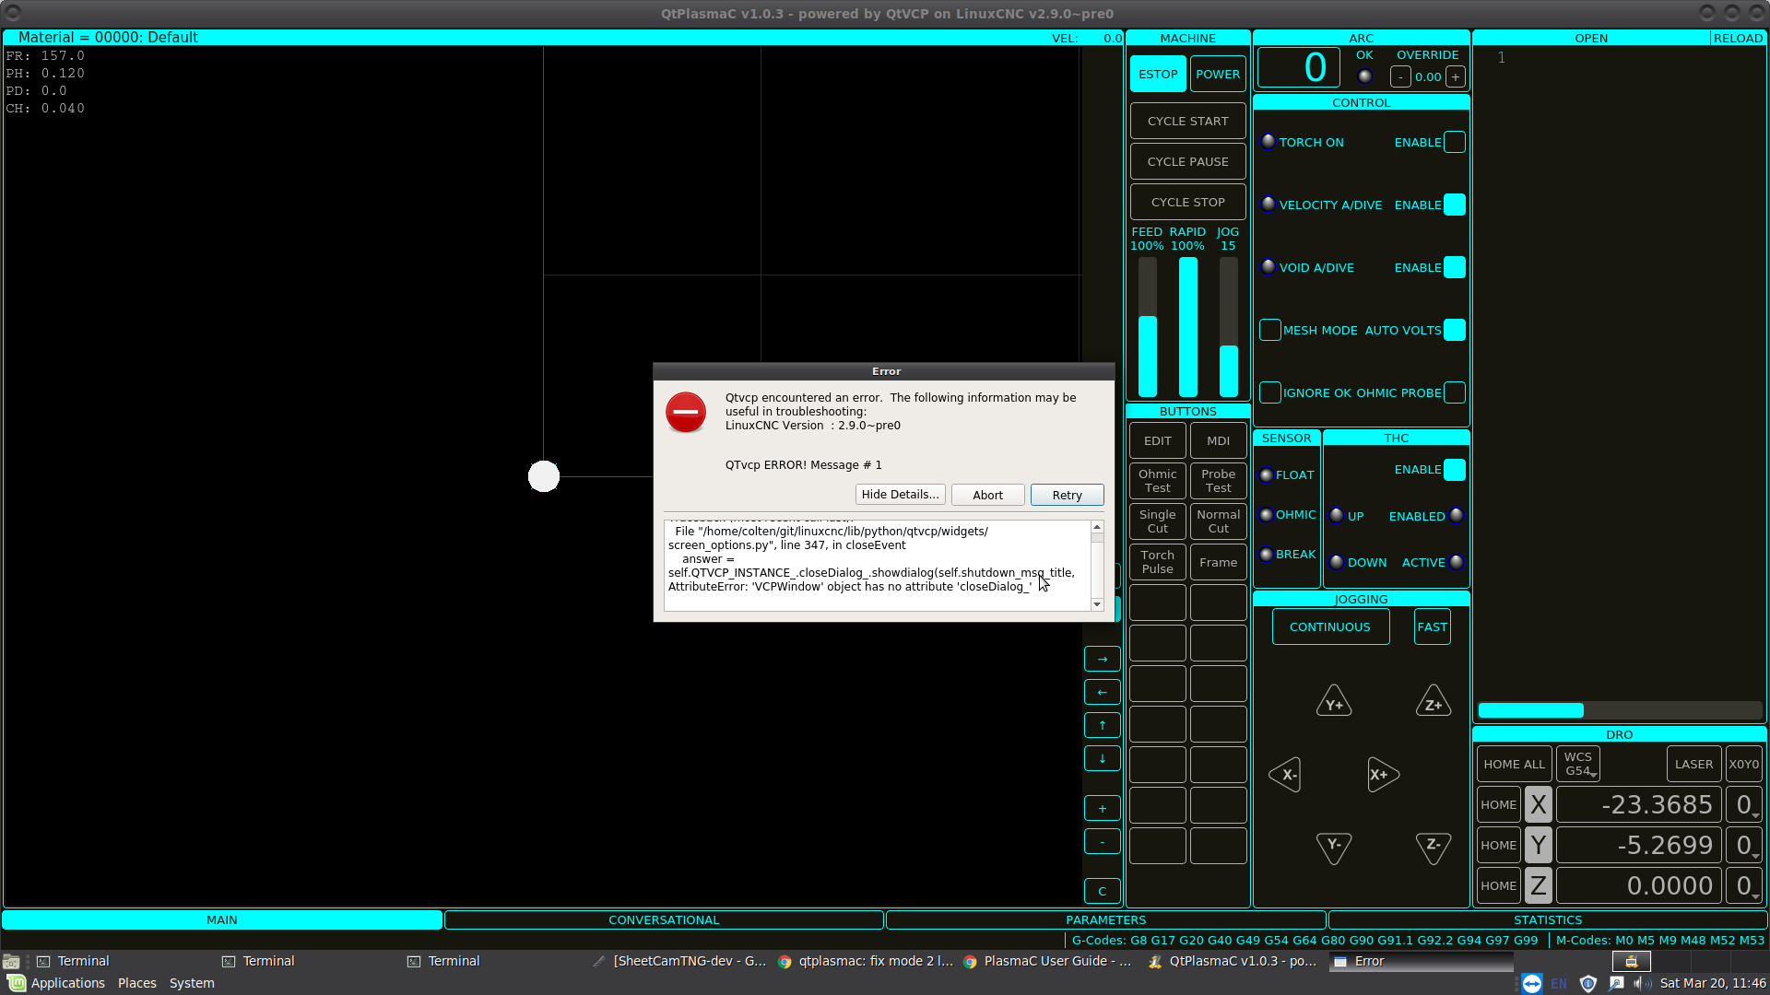Toggle Torch On enable checkbox
The width and height of the screenshot is (1770, 995).
[1455, 142]
